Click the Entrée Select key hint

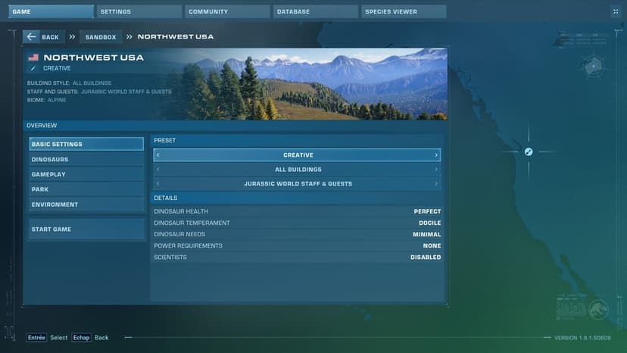(x=47, y=337)
